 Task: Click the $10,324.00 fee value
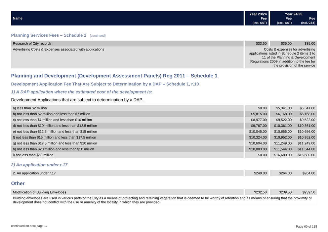click(x=258, y=137)
